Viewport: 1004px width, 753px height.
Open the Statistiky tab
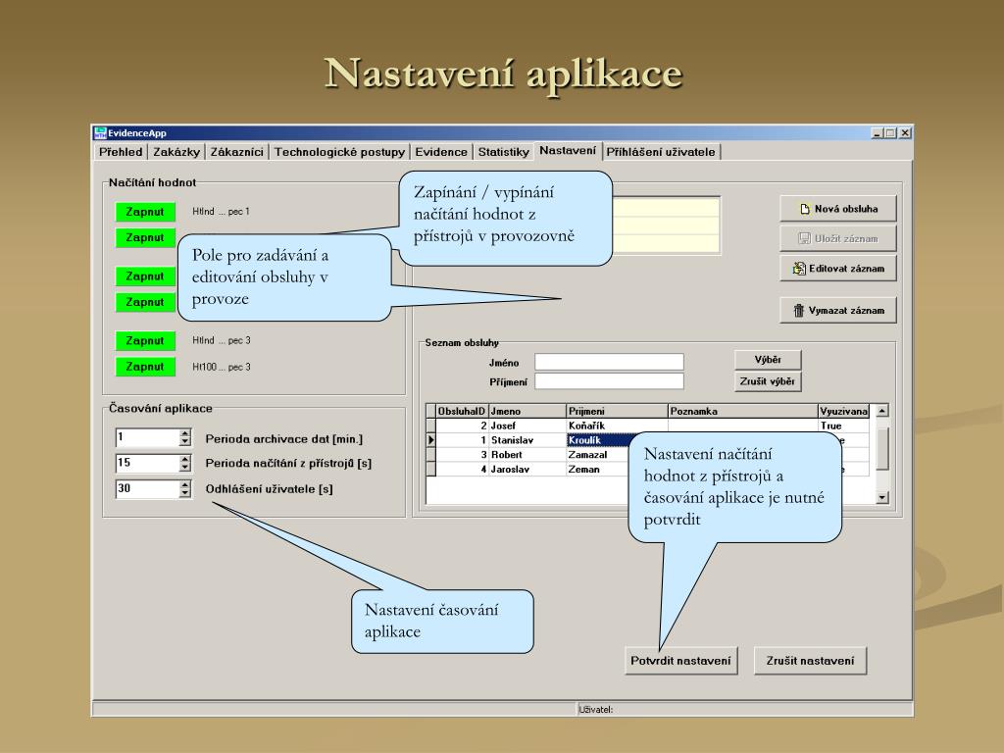click(x=503, y=152)
